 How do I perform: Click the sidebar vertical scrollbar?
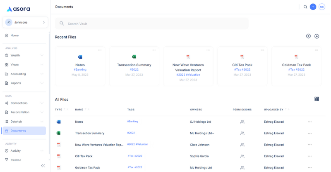tap(49, 93)
